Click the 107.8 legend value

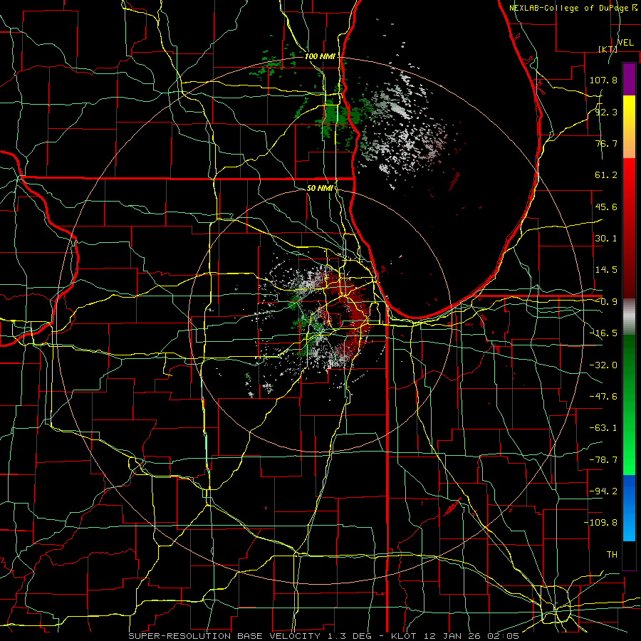coord(603,80)
